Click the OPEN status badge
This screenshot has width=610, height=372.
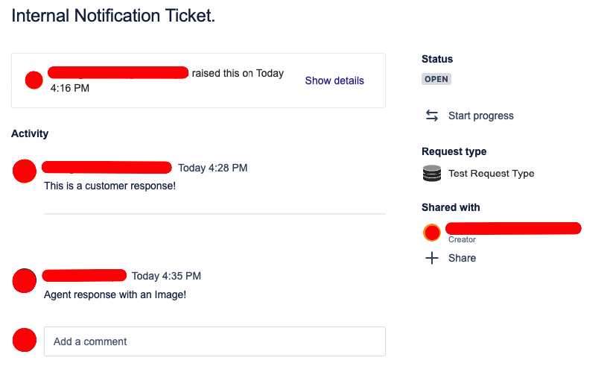click(436, 79)
